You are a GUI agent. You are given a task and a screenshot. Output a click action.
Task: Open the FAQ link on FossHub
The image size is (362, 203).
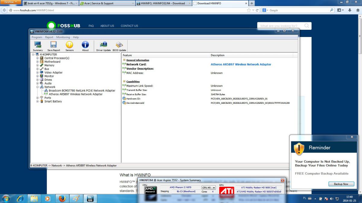(x=91, y=26)
